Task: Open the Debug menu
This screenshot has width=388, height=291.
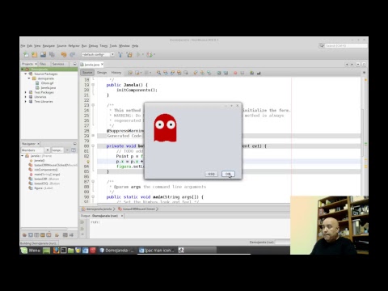Action: [93, 46]
